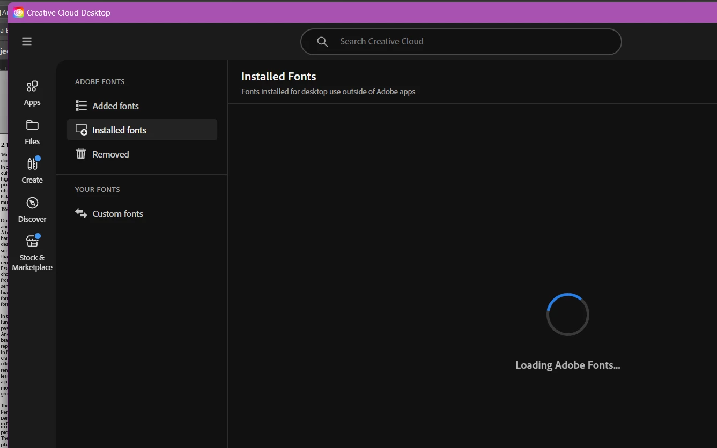
Task: Click the loading spinner
Action: (568, 315)
